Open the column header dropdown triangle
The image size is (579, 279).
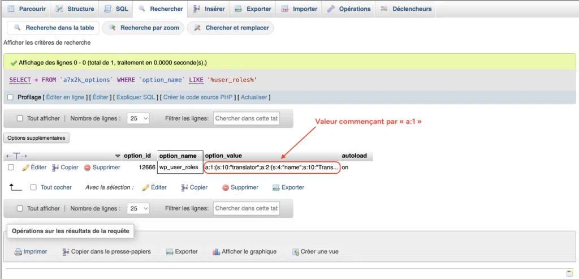(118, 156)
